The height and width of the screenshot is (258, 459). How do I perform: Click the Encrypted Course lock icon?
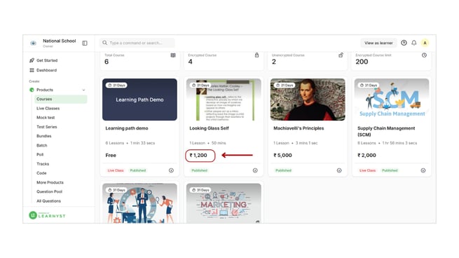click(x=256, y=55)
